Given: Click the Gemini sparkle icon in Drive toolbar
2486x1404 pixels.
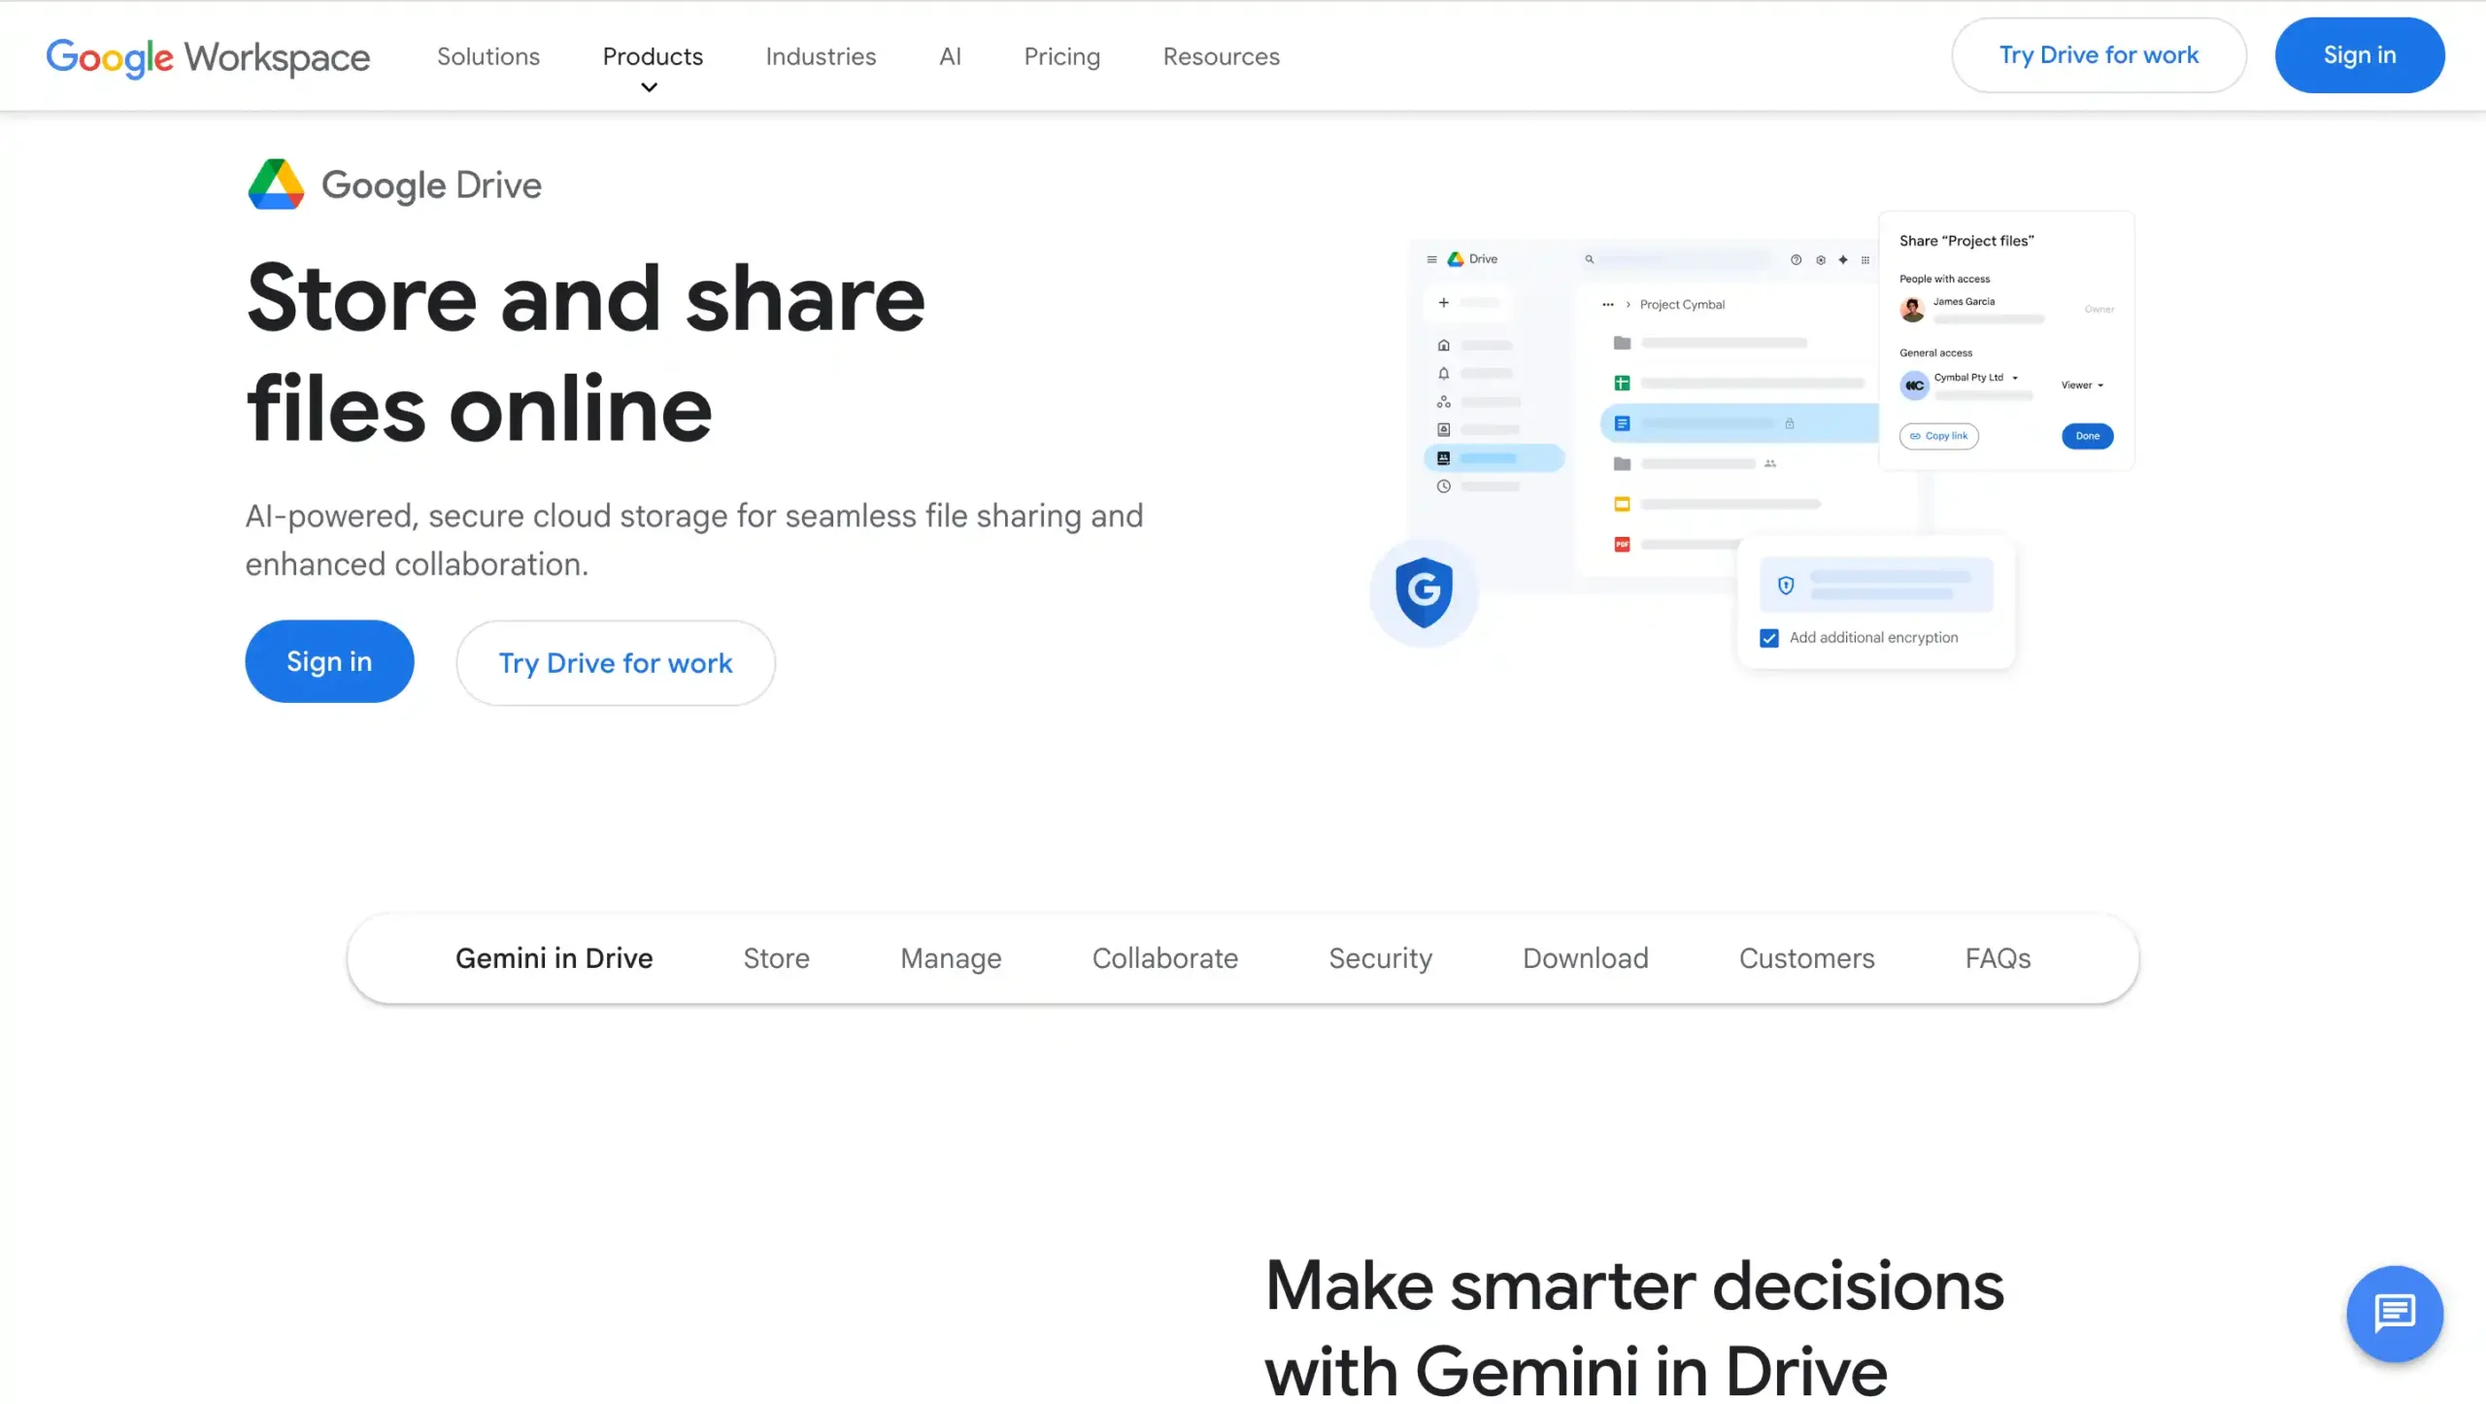Looking at the screenshot, I should pos(1843,260).
